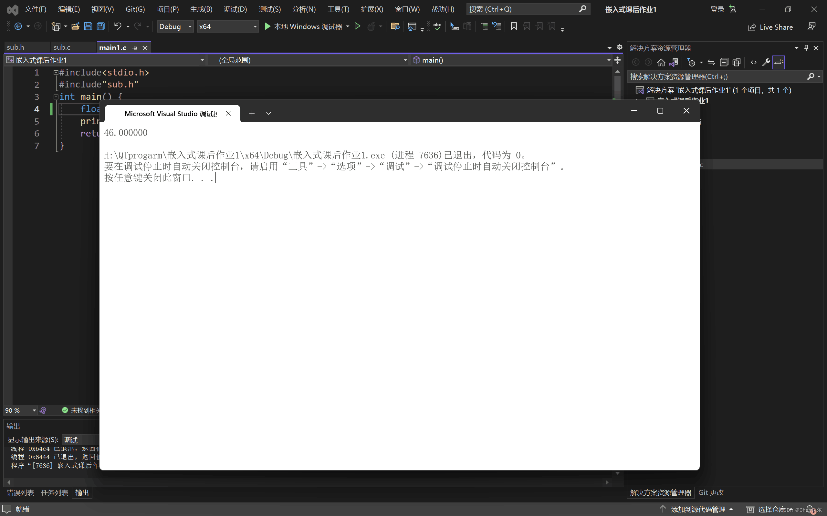Add a new console tab with the plus button
827x516 pixels.
[252, 114]
